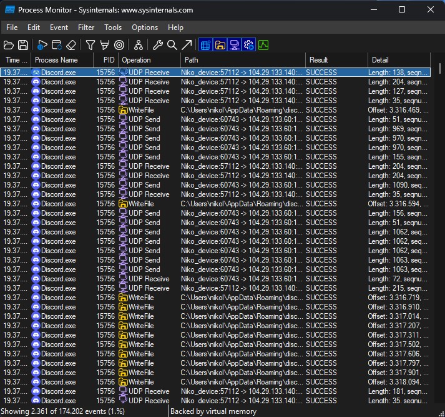Viewport: 445px width, 417px height.
Task: Click the detail 'Length: 181, seqn...'
Action: pos(398,391)
